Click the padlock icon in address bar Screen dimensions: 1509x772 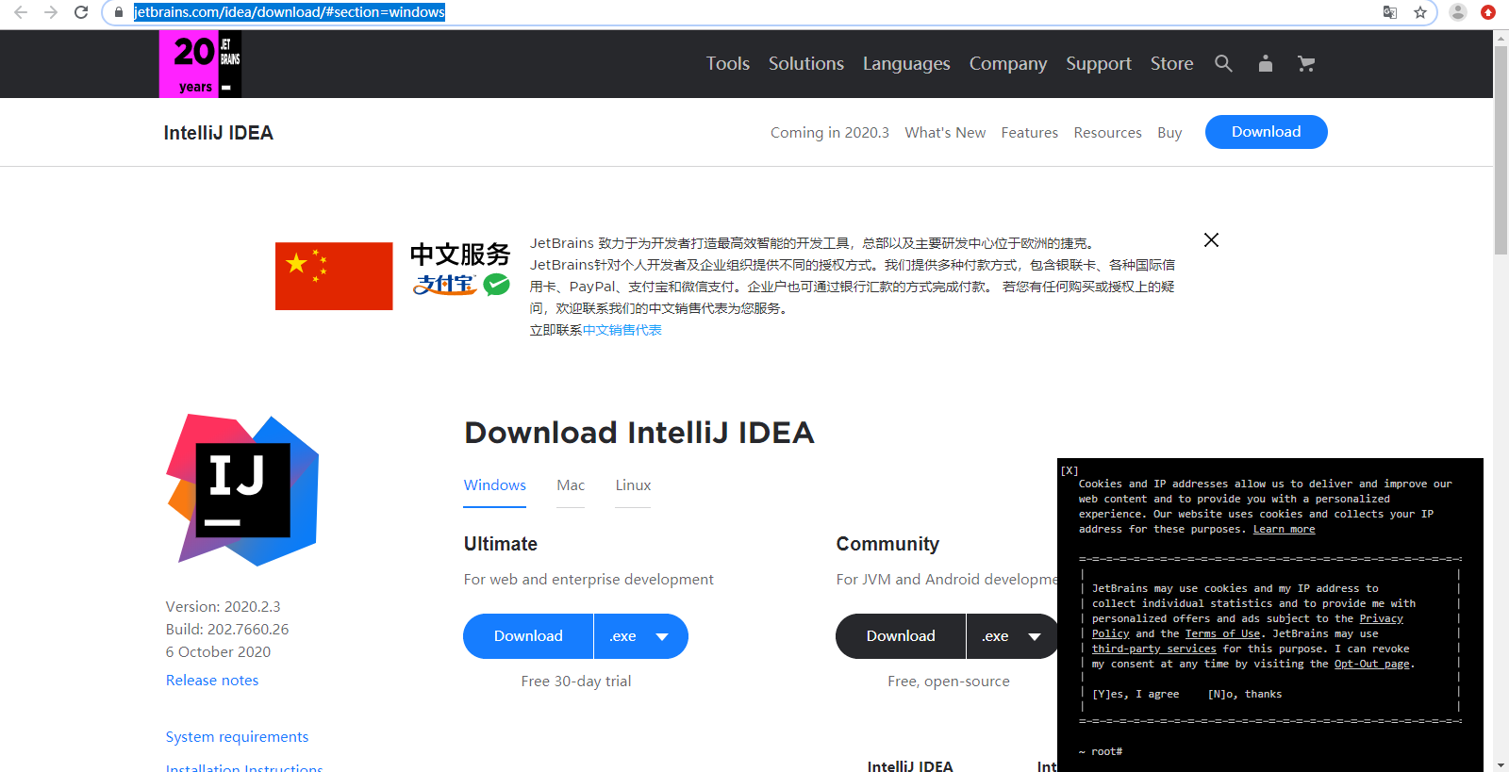click(x=119, y=12)
